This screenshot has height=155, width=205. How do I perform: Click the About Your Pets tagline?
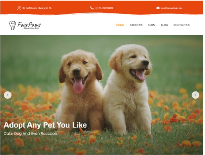[x=31, y=28]
